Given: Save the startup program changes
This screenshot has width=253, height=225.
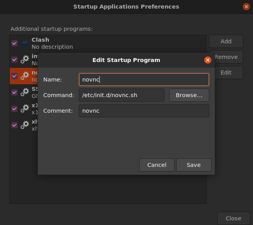Looking at the screenshot, I should [x=194, y=165].
